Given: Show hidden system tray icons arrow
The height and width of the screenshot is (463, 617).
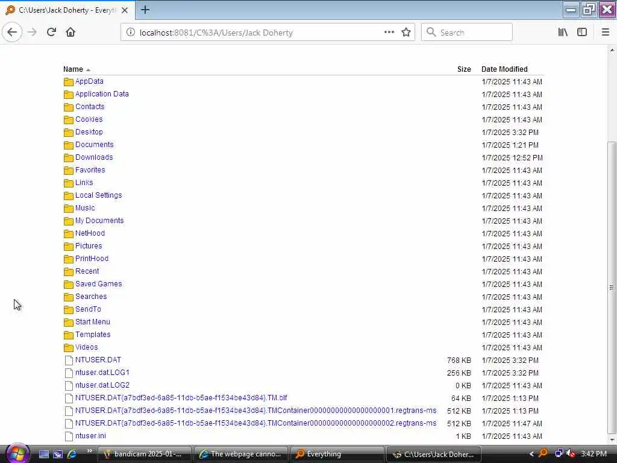Looking at the screenshot, I should click(531, 454).
